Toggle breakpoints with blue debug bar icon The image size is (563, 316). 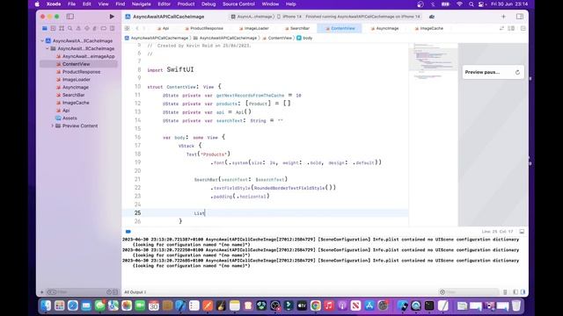pyautogui.click(x=128, y=232)
